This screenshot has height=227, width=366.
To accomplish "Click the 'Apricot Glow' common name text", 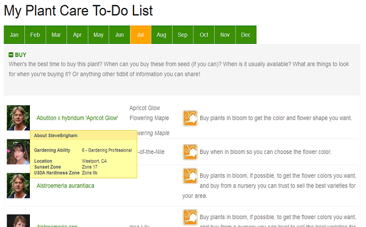I will (x=145, y=108).
